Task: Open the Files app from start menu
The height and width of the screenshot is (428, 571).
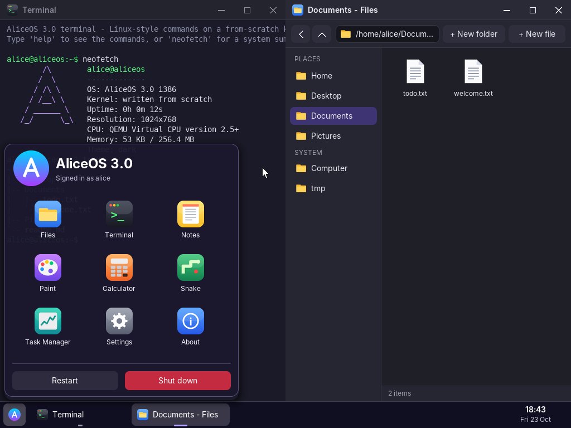Action: coord(48,220)
